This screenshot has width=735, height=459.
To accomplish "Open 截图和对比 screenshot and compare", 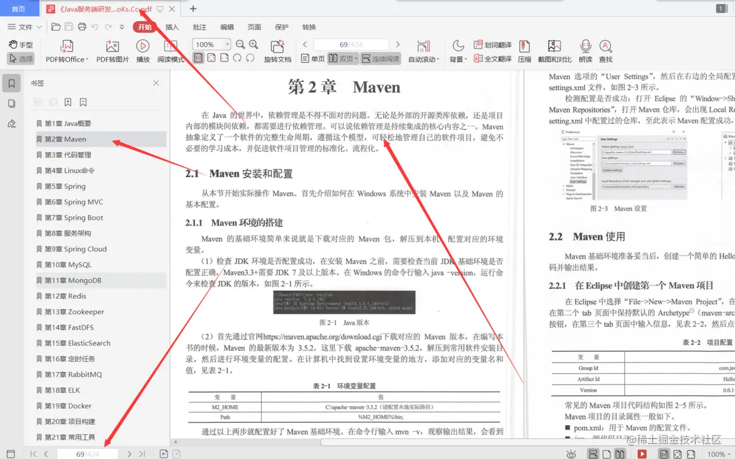I will click(555, 51).
